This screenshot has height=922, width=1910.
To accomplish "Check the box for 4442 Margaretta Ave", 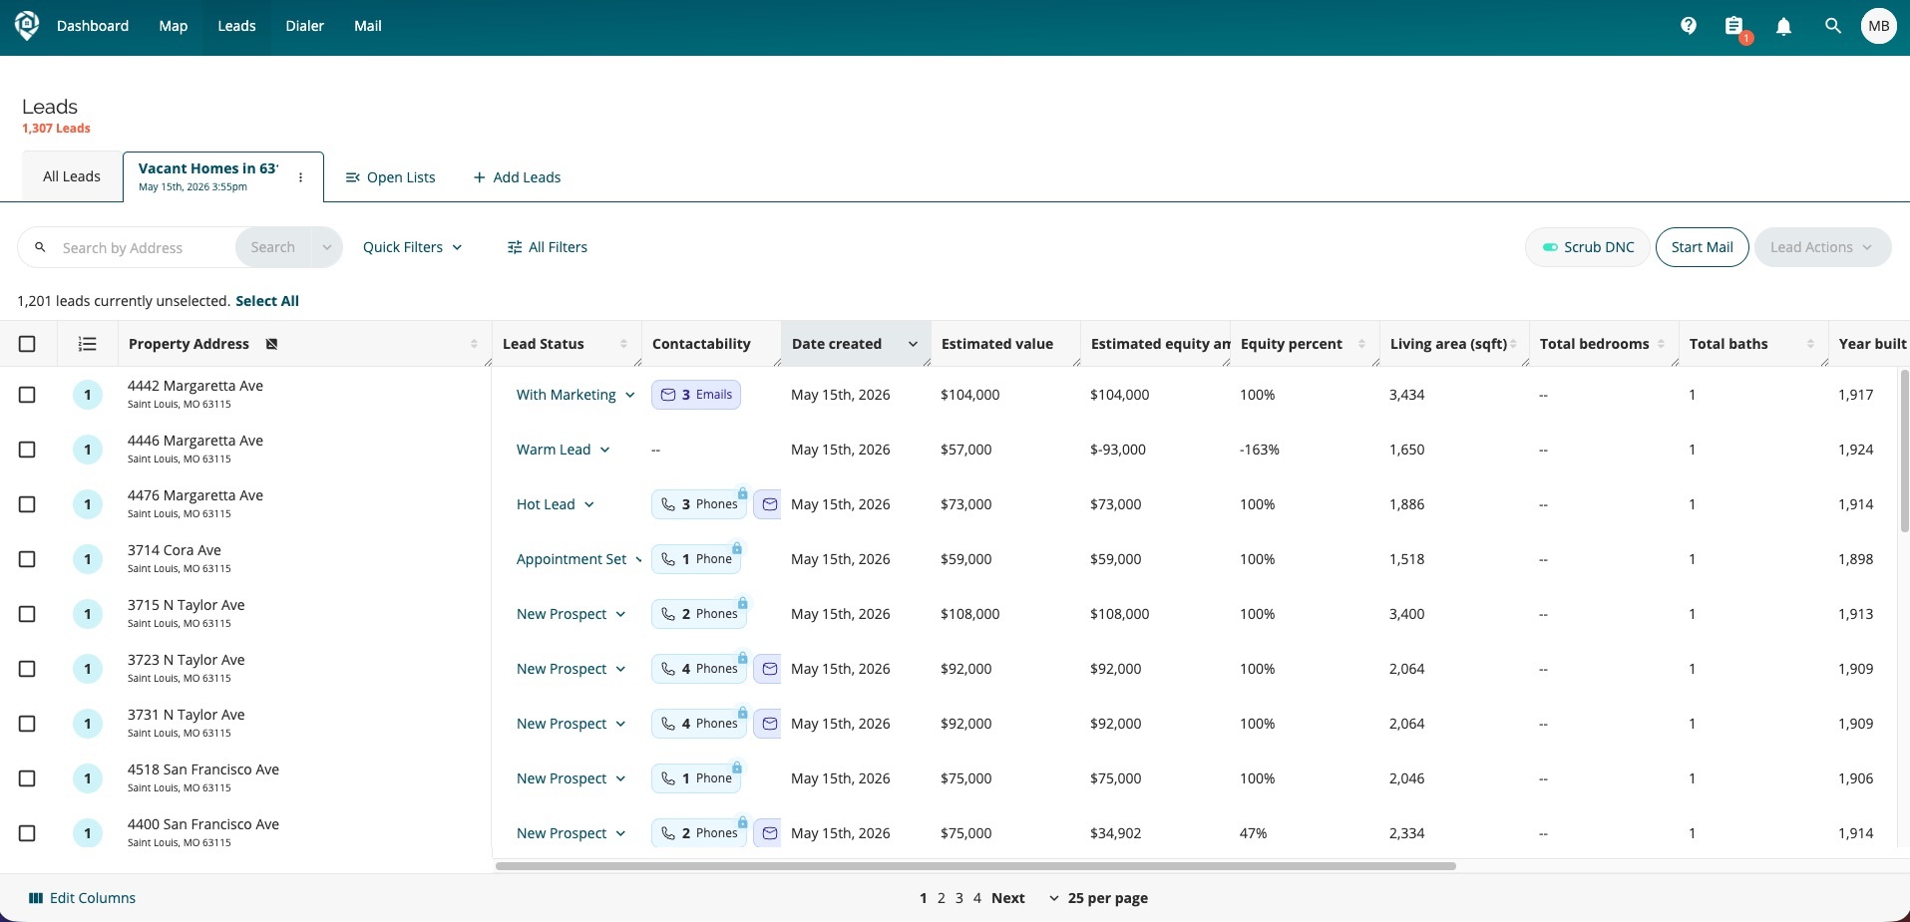I will (x=27, y=395).
